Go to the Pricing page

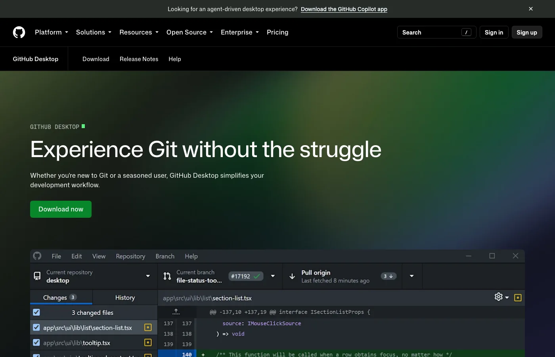point(277,32)
